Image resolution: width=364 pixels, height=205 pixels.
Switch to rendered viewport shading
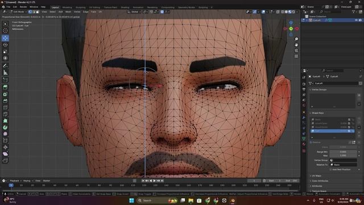click(293, 11)
